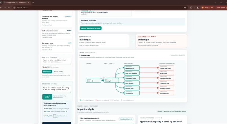227x124 pixels.
Task: Select the Transit stop dependency node
Action: pos(132,93)
